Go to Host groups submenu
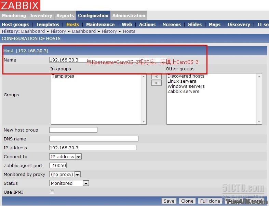The image size is (269, 206). pyautogui.click(x=15, y=24)
